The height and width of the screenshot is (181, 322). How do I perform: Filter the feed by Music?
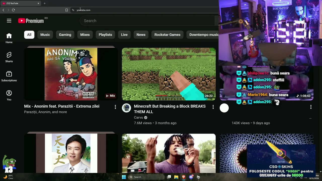point(45,35)
